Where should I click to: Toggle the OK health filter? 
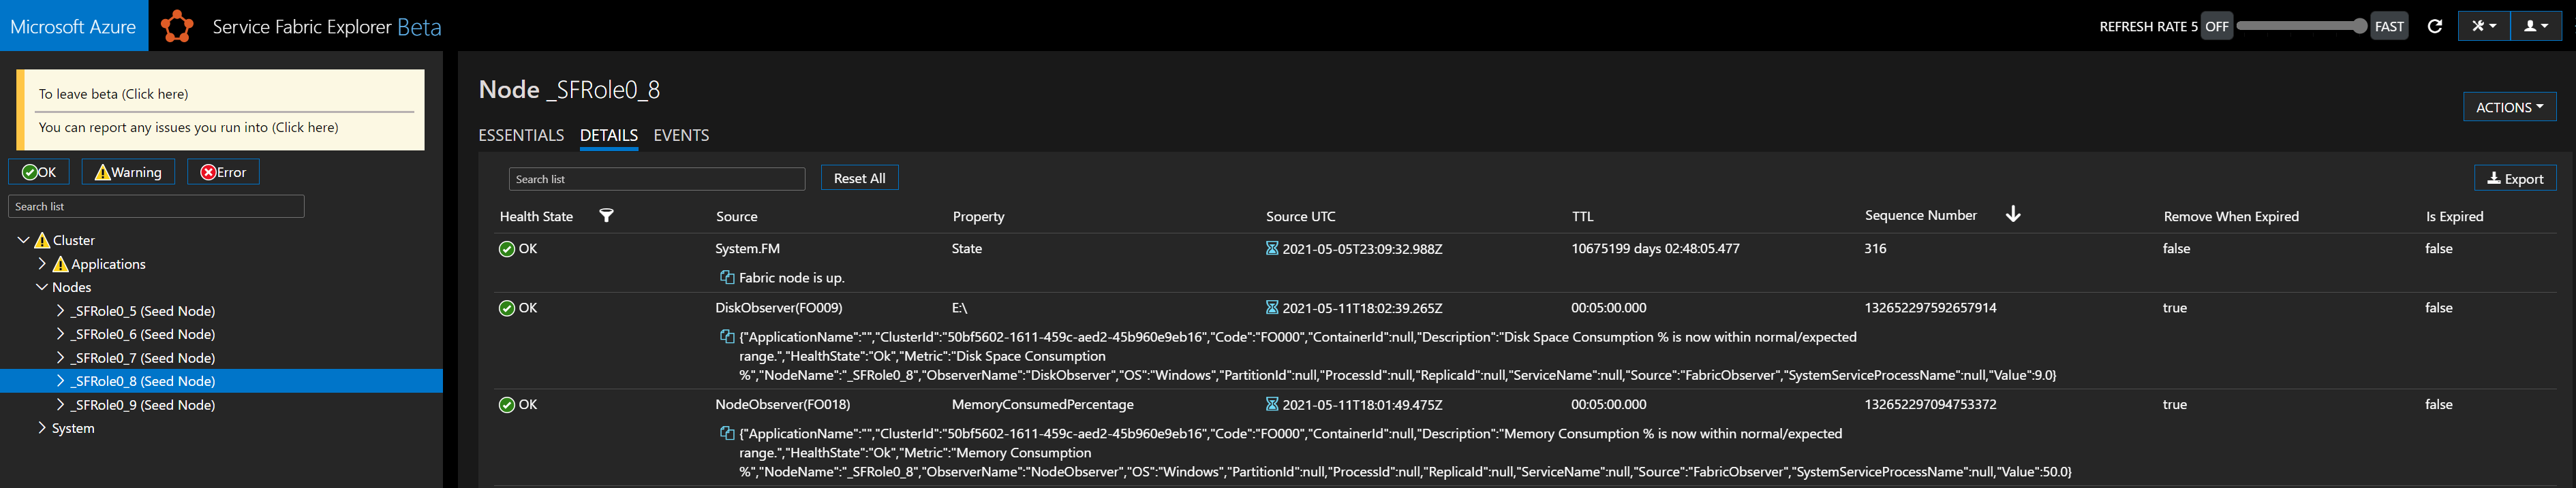point(39,172)
